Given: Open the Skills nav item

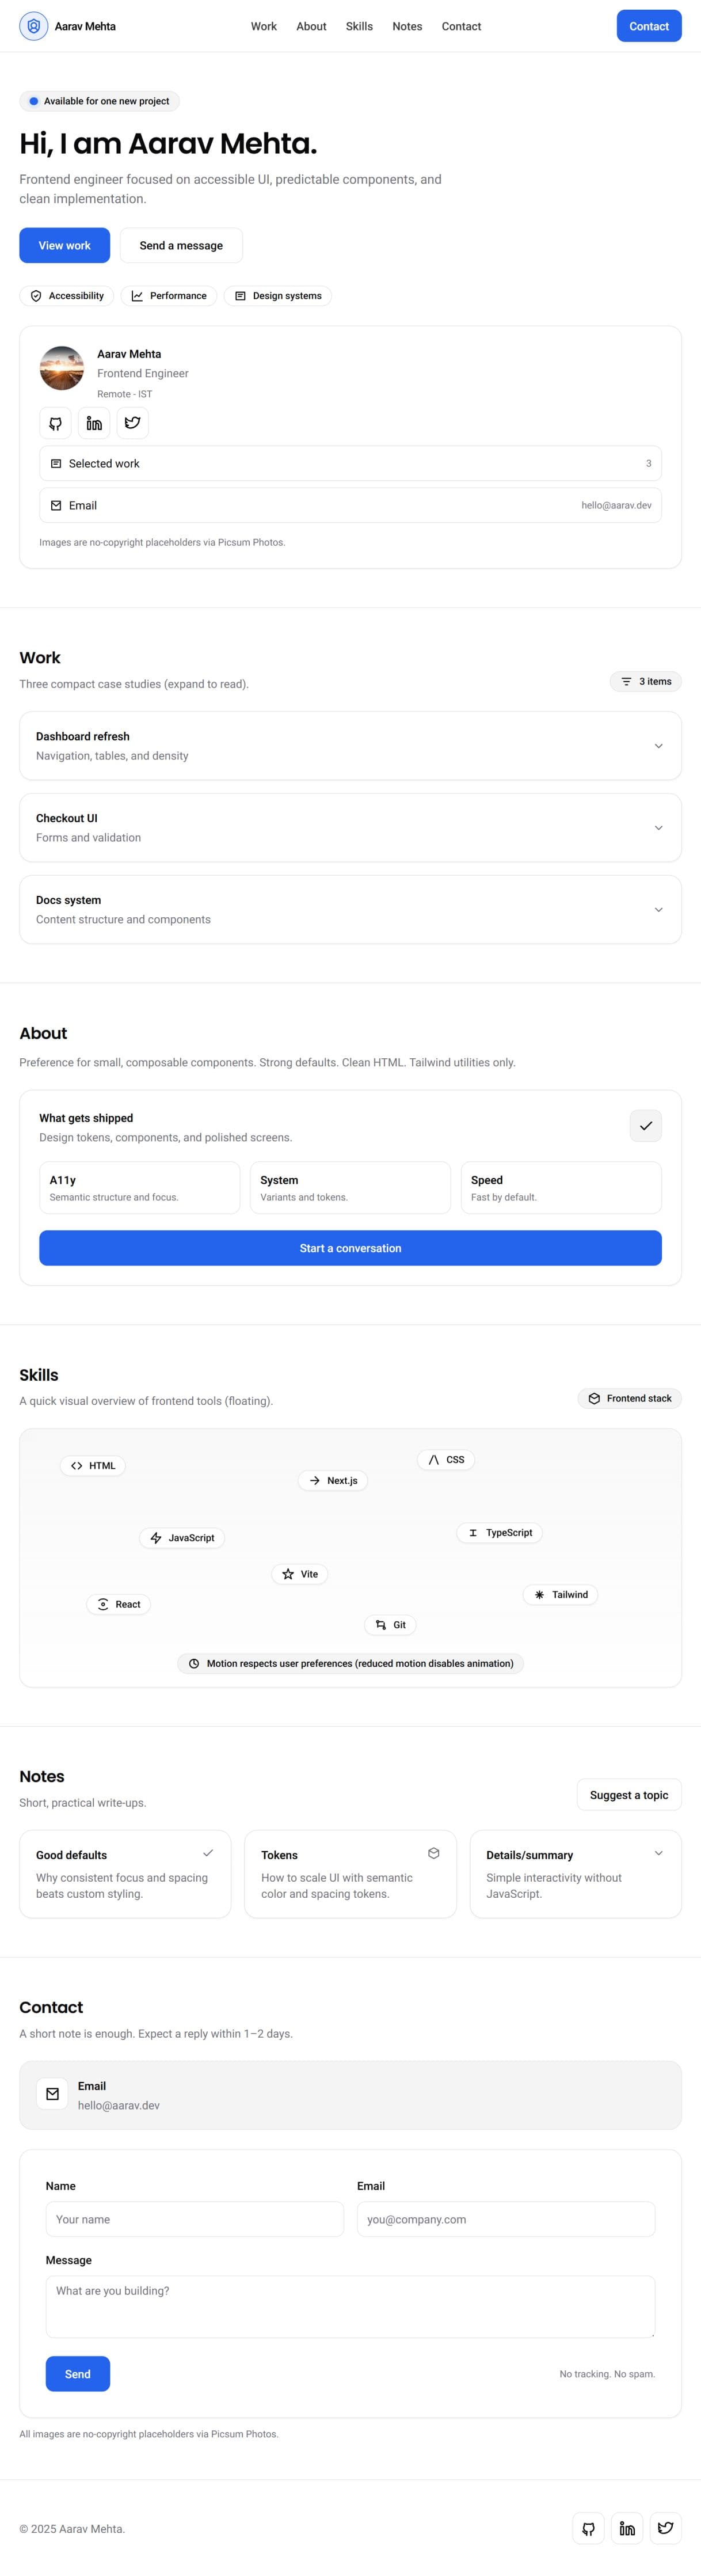Looking at the screenshot, I should click(x=358, y=26).
